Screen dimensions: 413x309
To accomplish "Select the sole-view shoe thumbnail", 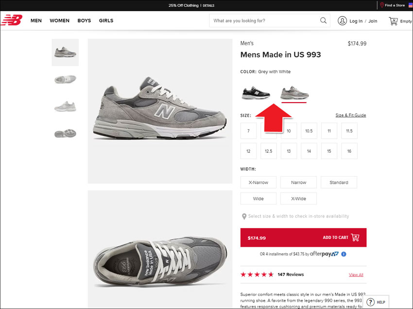I will [x=65, y=133].
